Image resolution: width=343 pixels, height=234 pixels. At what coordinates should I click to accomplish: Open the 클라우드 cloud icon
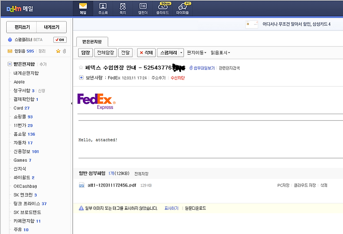(x=162, y=8)
